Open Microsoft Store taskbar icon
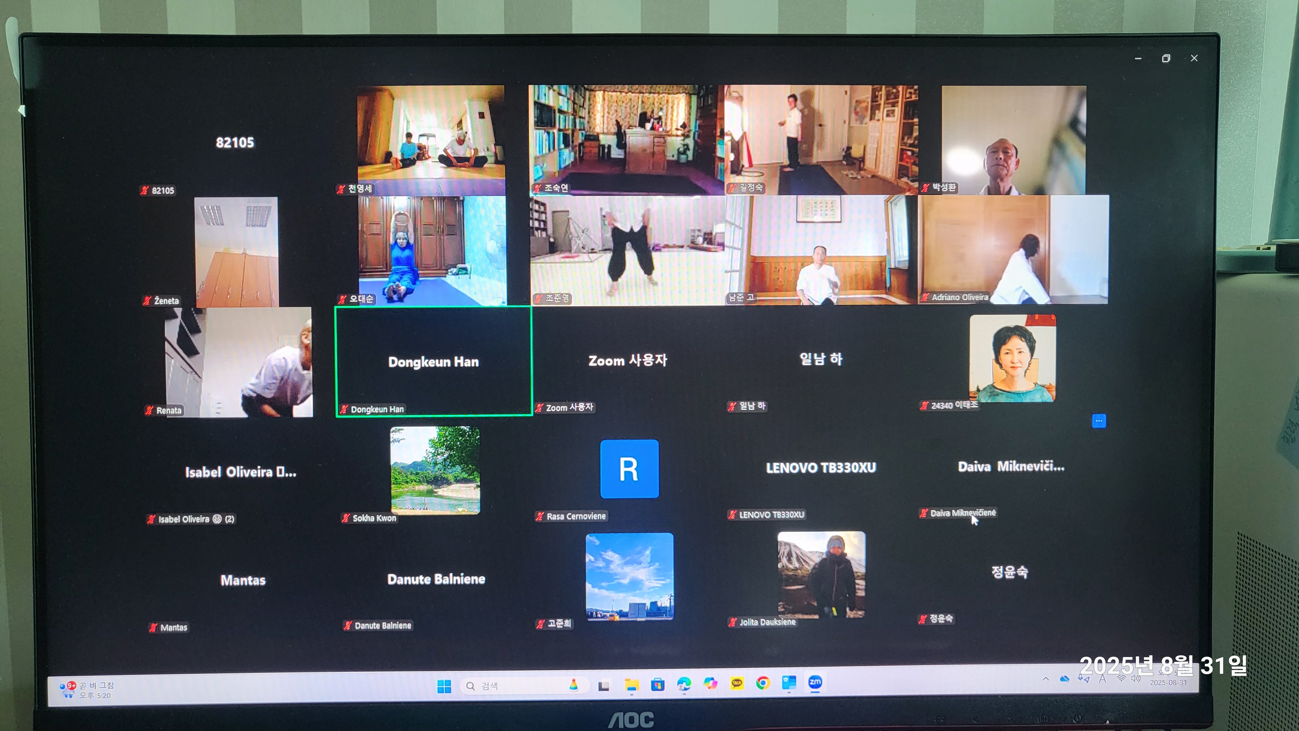This screenshot has width=1299, height=731. tap(658, 685)
